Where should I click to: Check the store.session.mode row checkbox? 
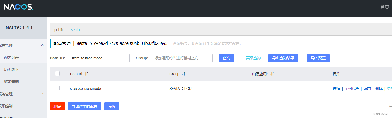pos(57,88)
